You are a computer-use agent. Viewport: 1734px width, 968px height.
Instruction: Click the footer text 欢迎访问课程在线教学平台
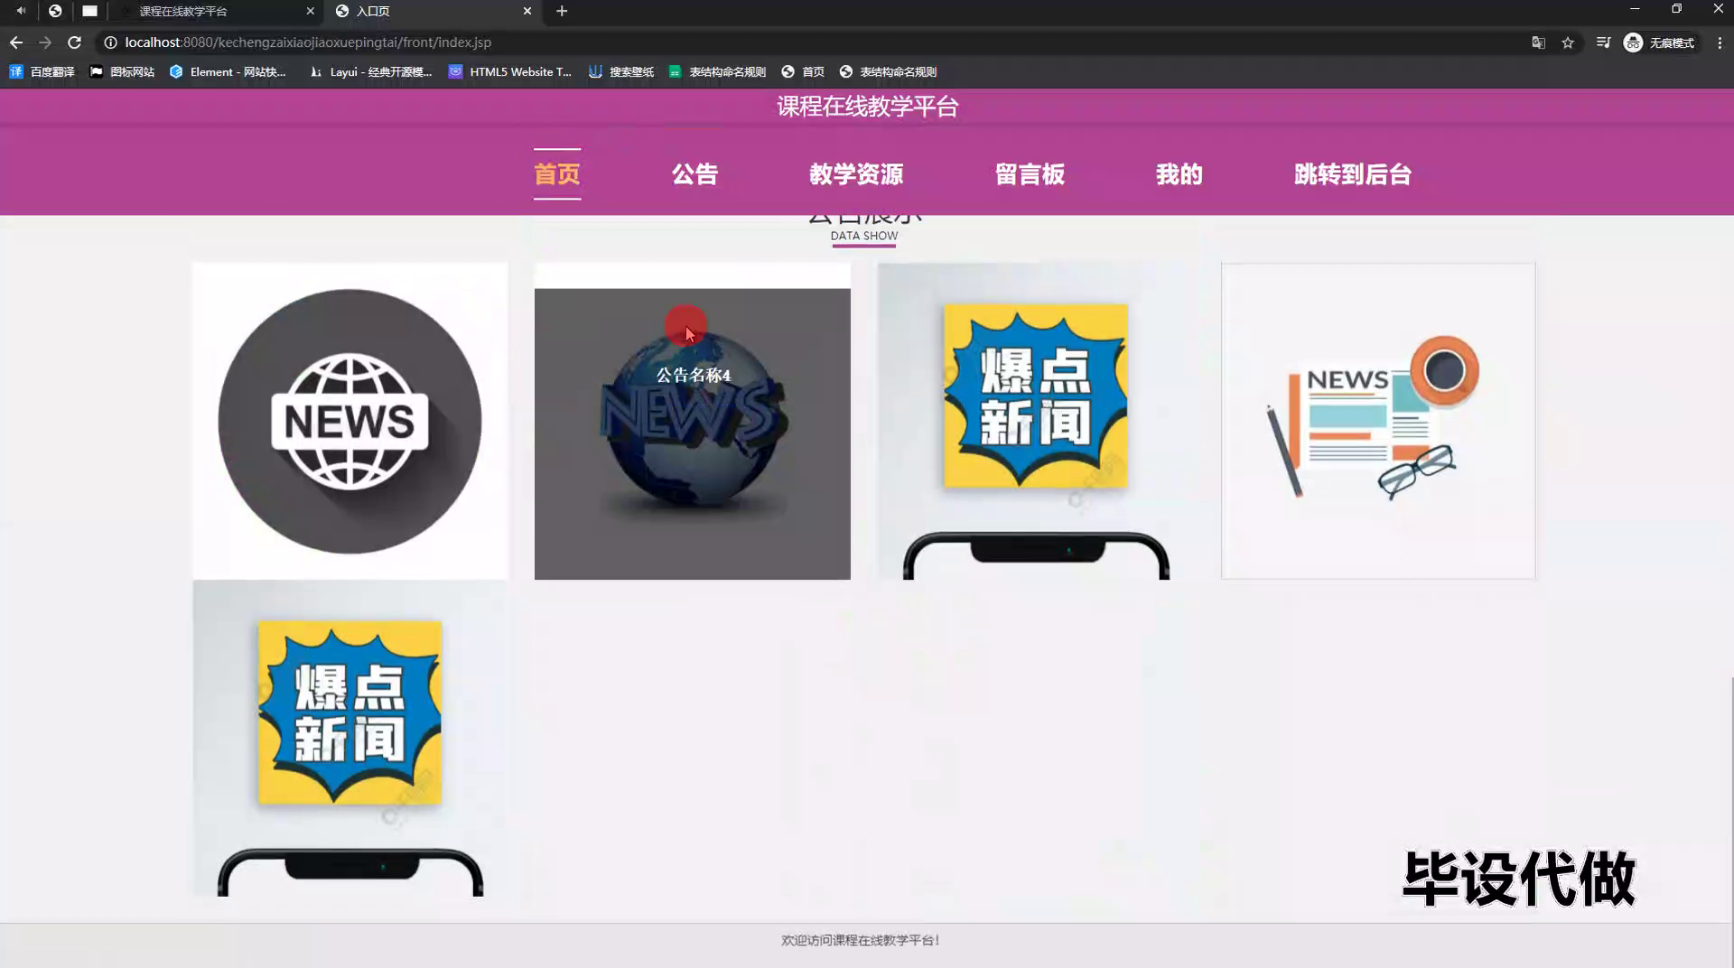(x=860, y=940)
